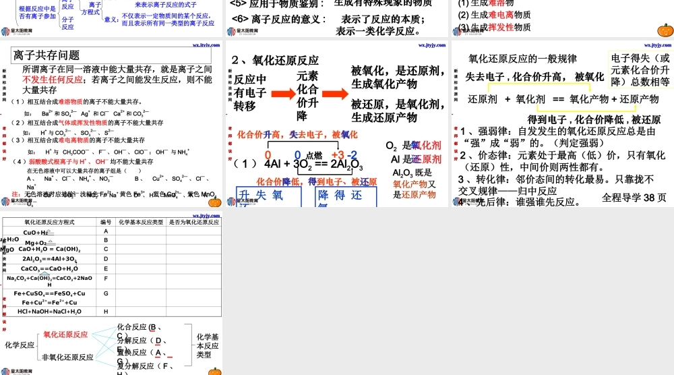Click first red arrow after 反应中有电子转移
This screenshot has width=674, height=375.
[x=283, y=94]
